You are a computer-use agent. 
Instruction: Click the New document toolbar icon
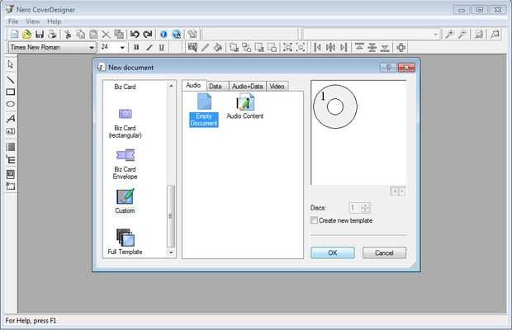coord(15,35)
